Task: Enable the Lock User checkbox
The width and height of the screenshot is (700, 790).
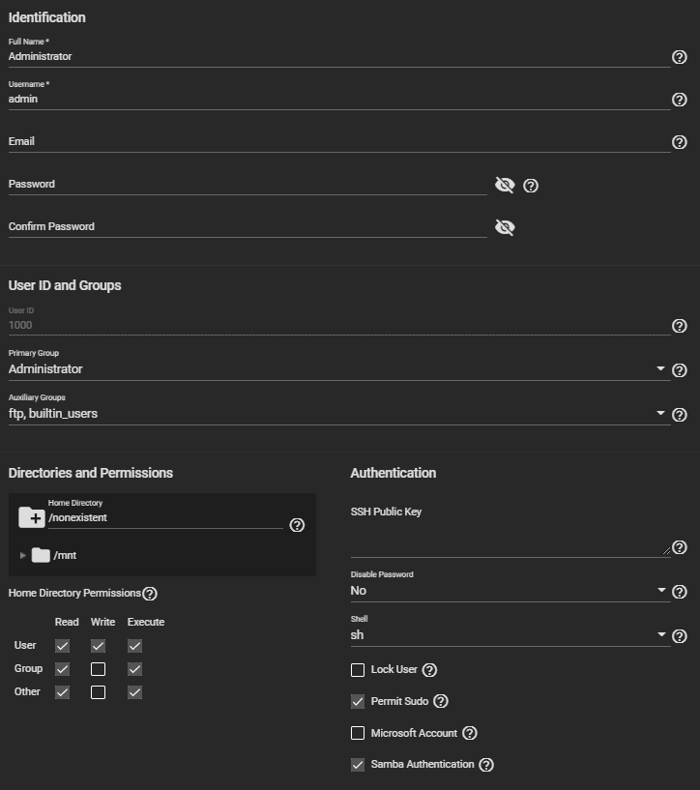Action: 358,670
